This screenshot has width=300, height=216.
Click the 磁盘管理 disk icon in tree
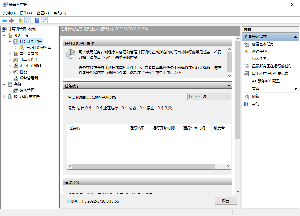click(16, 90)
